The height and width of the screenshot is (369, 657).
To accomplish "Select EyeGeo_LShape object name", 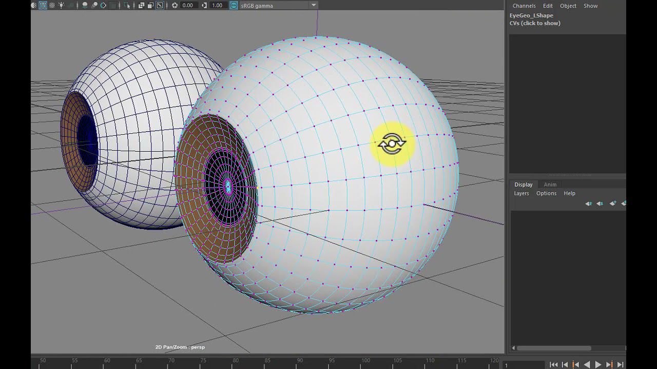I will coord(531,15).
